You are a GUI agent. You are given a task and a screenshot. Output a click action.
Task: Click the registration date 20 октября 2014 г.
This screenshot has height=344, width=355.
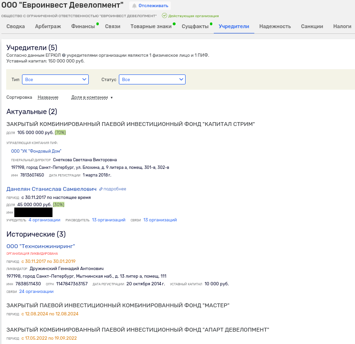point(146,284)
